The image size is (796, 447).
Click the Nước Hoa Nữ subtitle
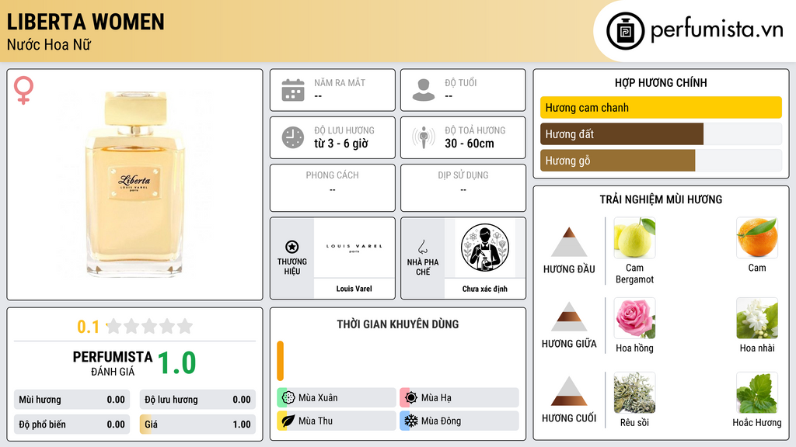coord(49,44)
